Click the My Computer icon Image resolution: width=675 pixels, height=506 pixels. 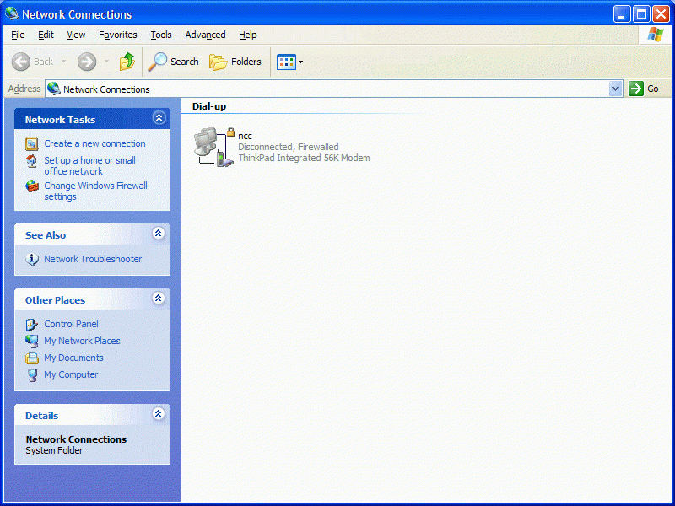click(32, 375)
